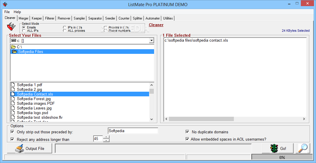Increase the address length spinner value
The height and width of the screenshot is (163, 316).
tap(106, 137)
